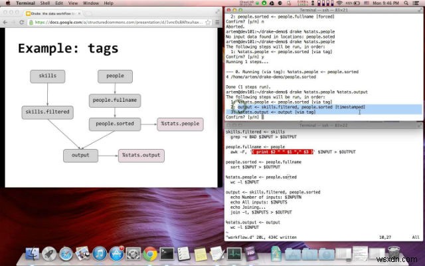Open Activity Monitor from the dock
This screenshot has width=425, height=266.
pos(234,254)
